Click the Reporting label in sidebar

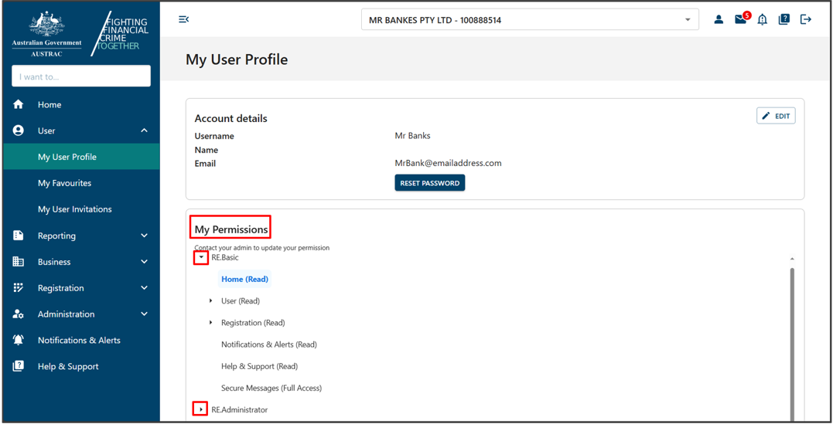[x=56, y=236]
